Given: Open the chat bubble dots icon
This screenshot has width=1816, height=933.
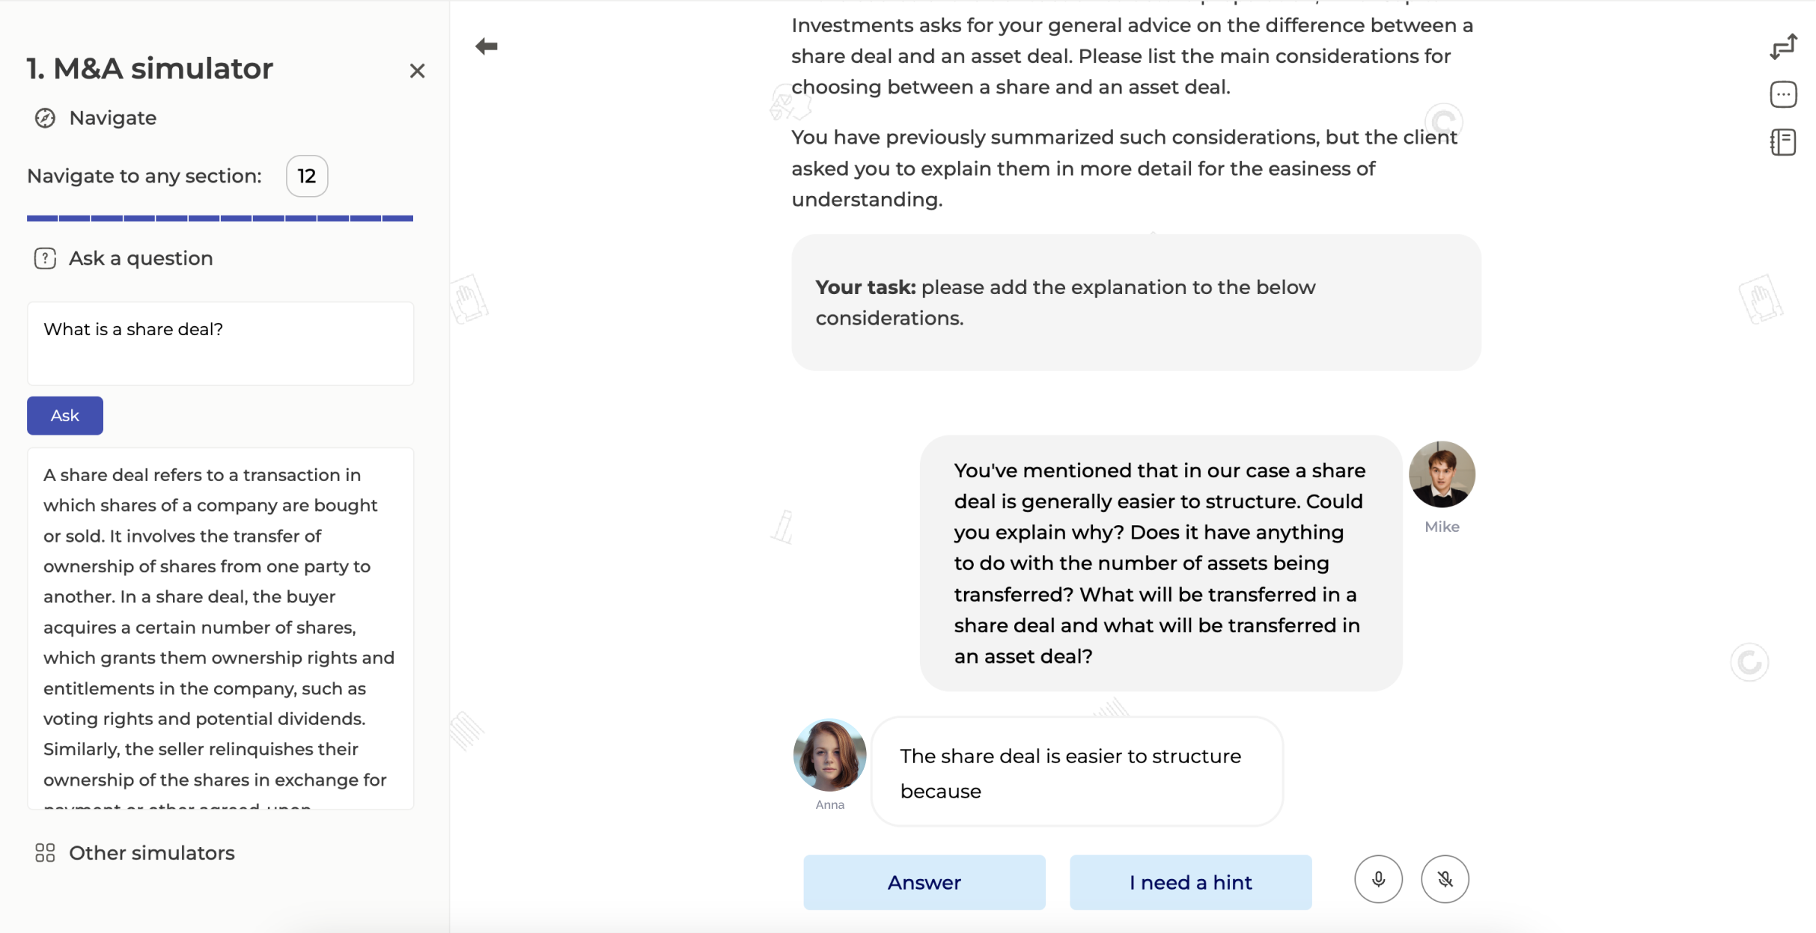Looking at the screenshot, I should click(x=1783, y=94).
